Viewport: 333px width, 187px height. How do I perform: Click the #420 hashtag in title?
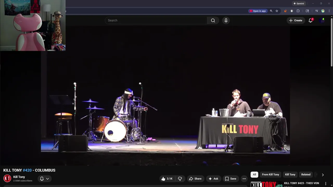[27, 170]
